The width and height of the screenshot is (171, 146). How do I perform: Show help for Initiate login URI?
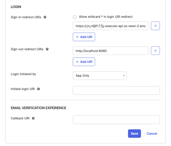coord(38,89)
